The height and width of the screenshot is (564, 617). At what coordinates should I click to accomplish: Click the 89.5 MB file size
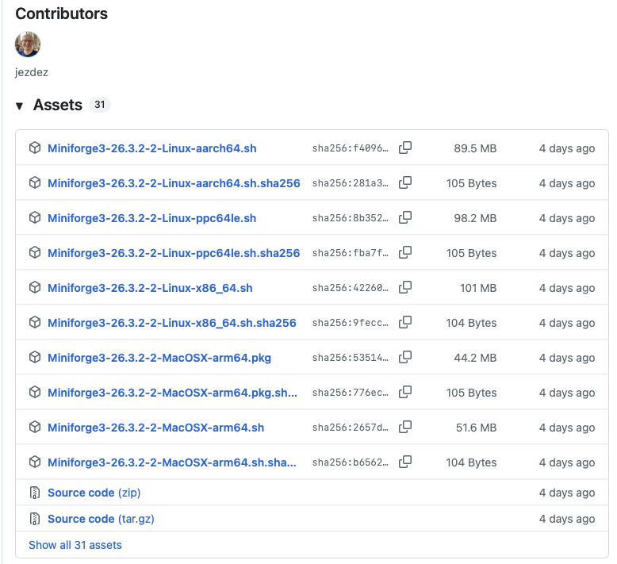[475, 148]
